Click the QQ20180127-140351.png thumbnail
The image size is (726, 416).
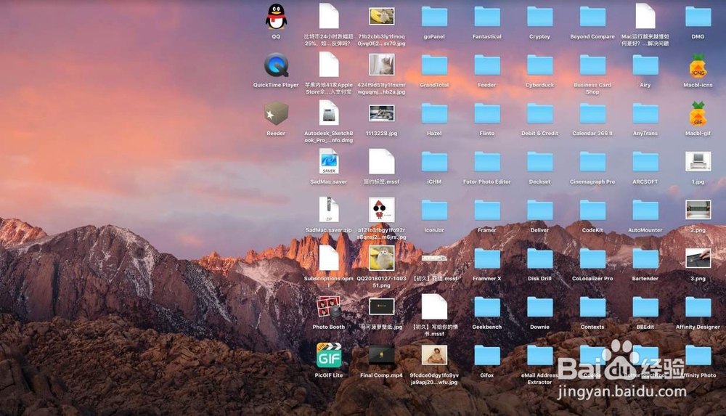(x=382, y=258)
